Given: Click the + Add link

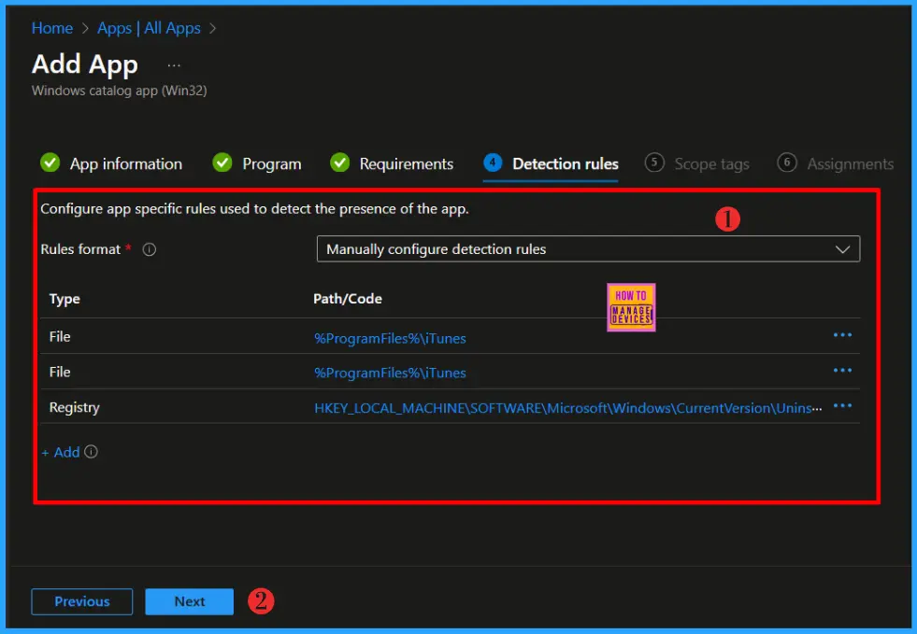Looking at the screenshot, I should click(x=61, y=452).
